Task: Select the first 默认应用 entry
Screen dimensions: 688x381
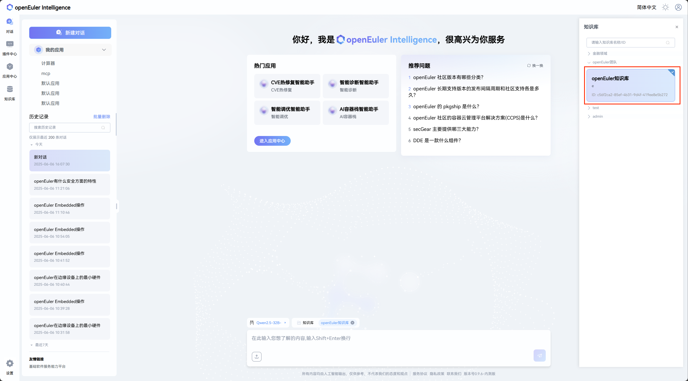Action: tap(50, 83)
